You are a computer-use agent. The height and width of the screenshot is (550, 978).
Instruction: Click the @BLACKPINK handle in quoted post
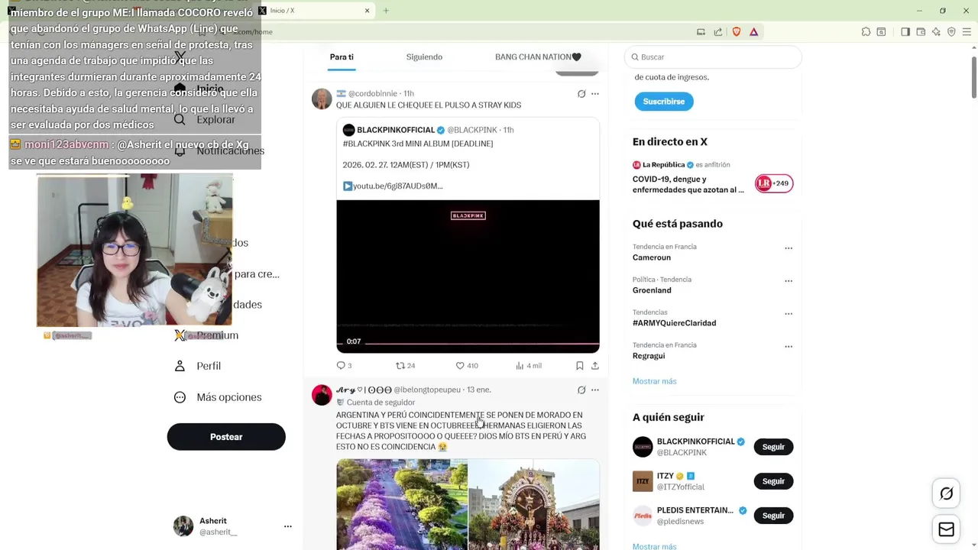click(x=472, y=130)
